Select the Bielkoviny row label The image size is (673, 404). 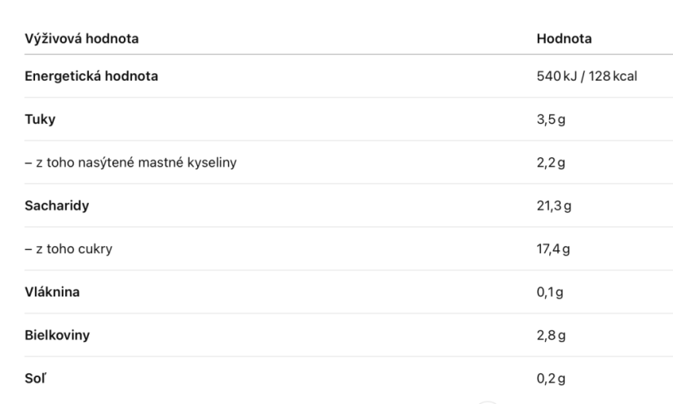(x=57, y=335)
